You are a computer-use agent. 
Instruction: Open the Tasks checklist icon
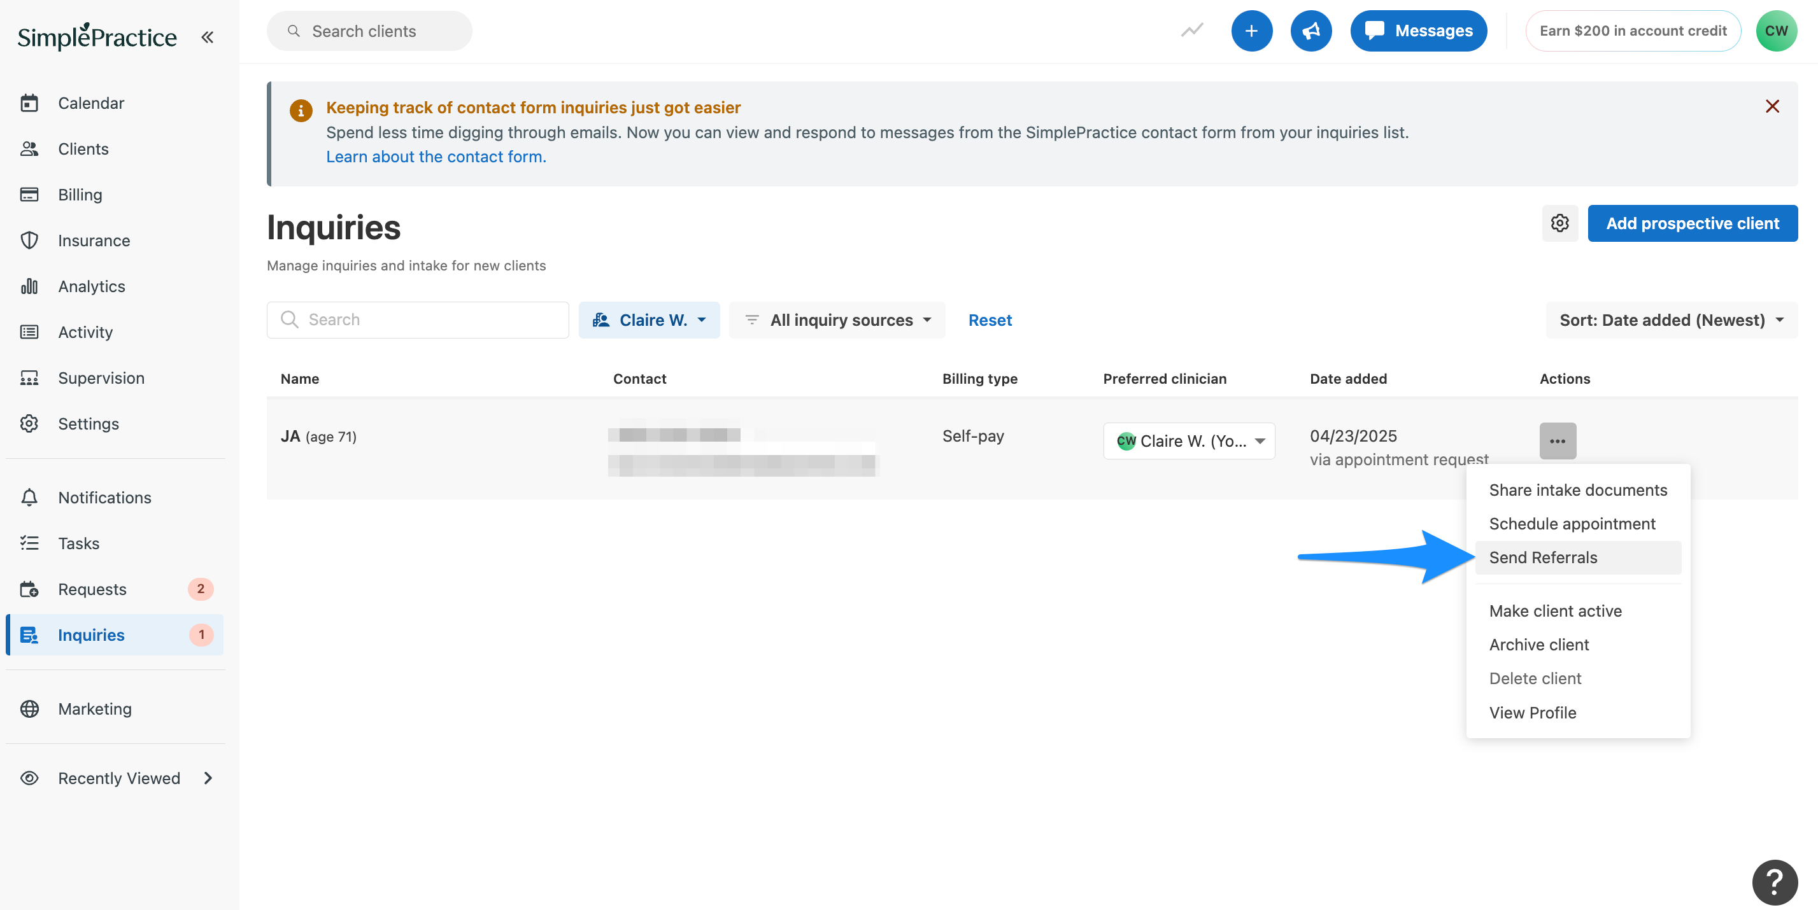(29, 543)
